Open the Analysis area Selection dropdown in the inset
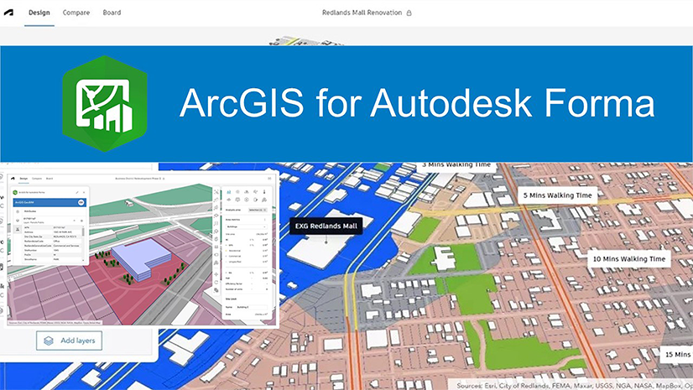 pyautogui.click(x=258, y=210)
